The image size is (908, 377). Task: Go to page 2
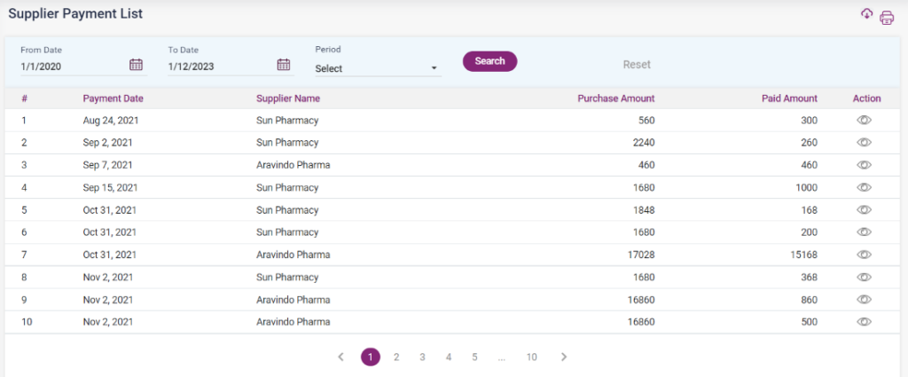[x=396, y=357]
